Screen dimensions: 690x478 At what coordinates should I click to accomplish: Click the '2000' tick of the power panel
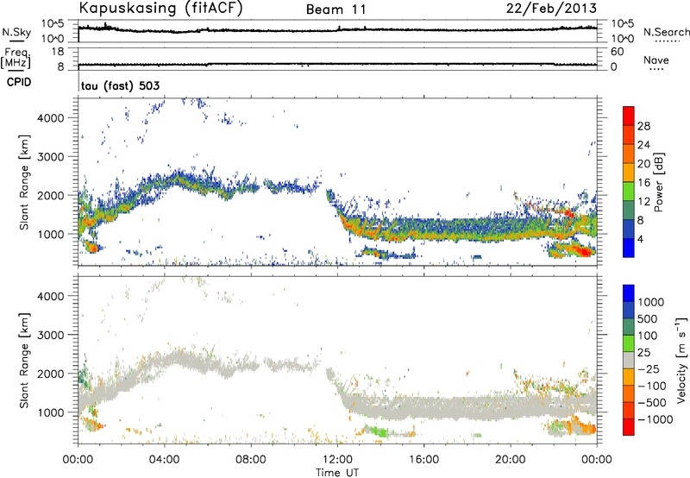(51, 195)
